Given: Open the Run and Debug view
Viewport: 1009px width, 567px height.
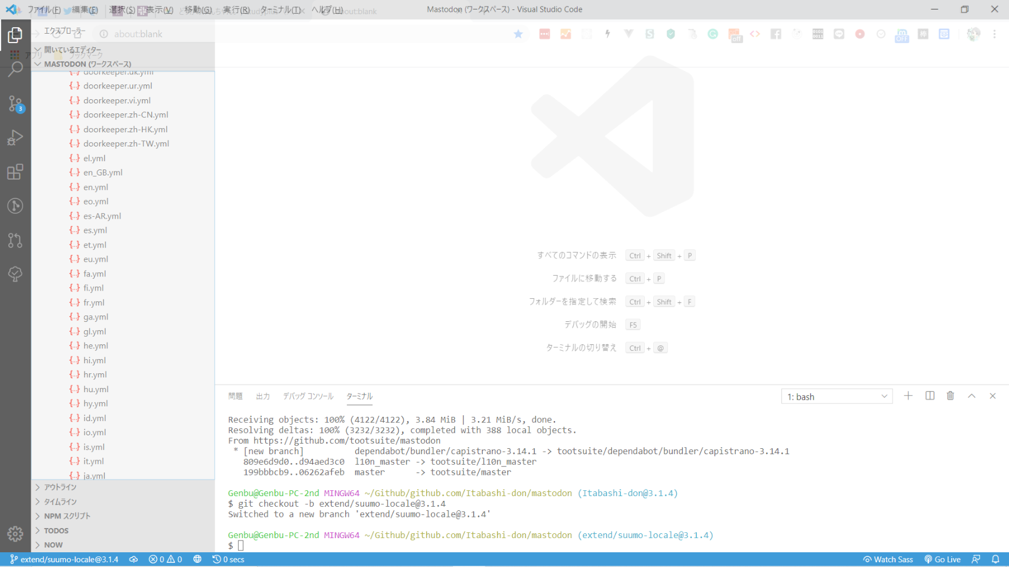Looking at the screenshot, I should click(x=15, y=138).
